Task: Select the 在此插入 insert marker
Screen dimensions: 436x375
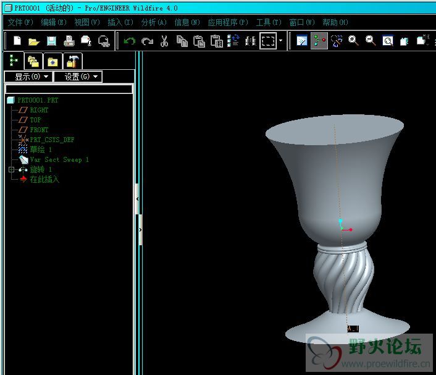Action: [44, 179]
